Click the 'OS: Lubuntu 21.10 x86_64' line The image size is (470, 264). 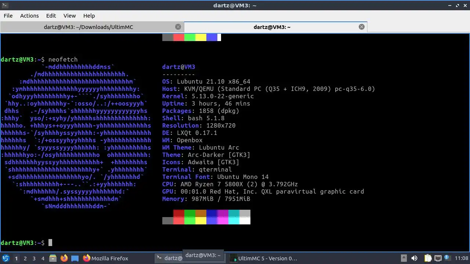point(206,81)
